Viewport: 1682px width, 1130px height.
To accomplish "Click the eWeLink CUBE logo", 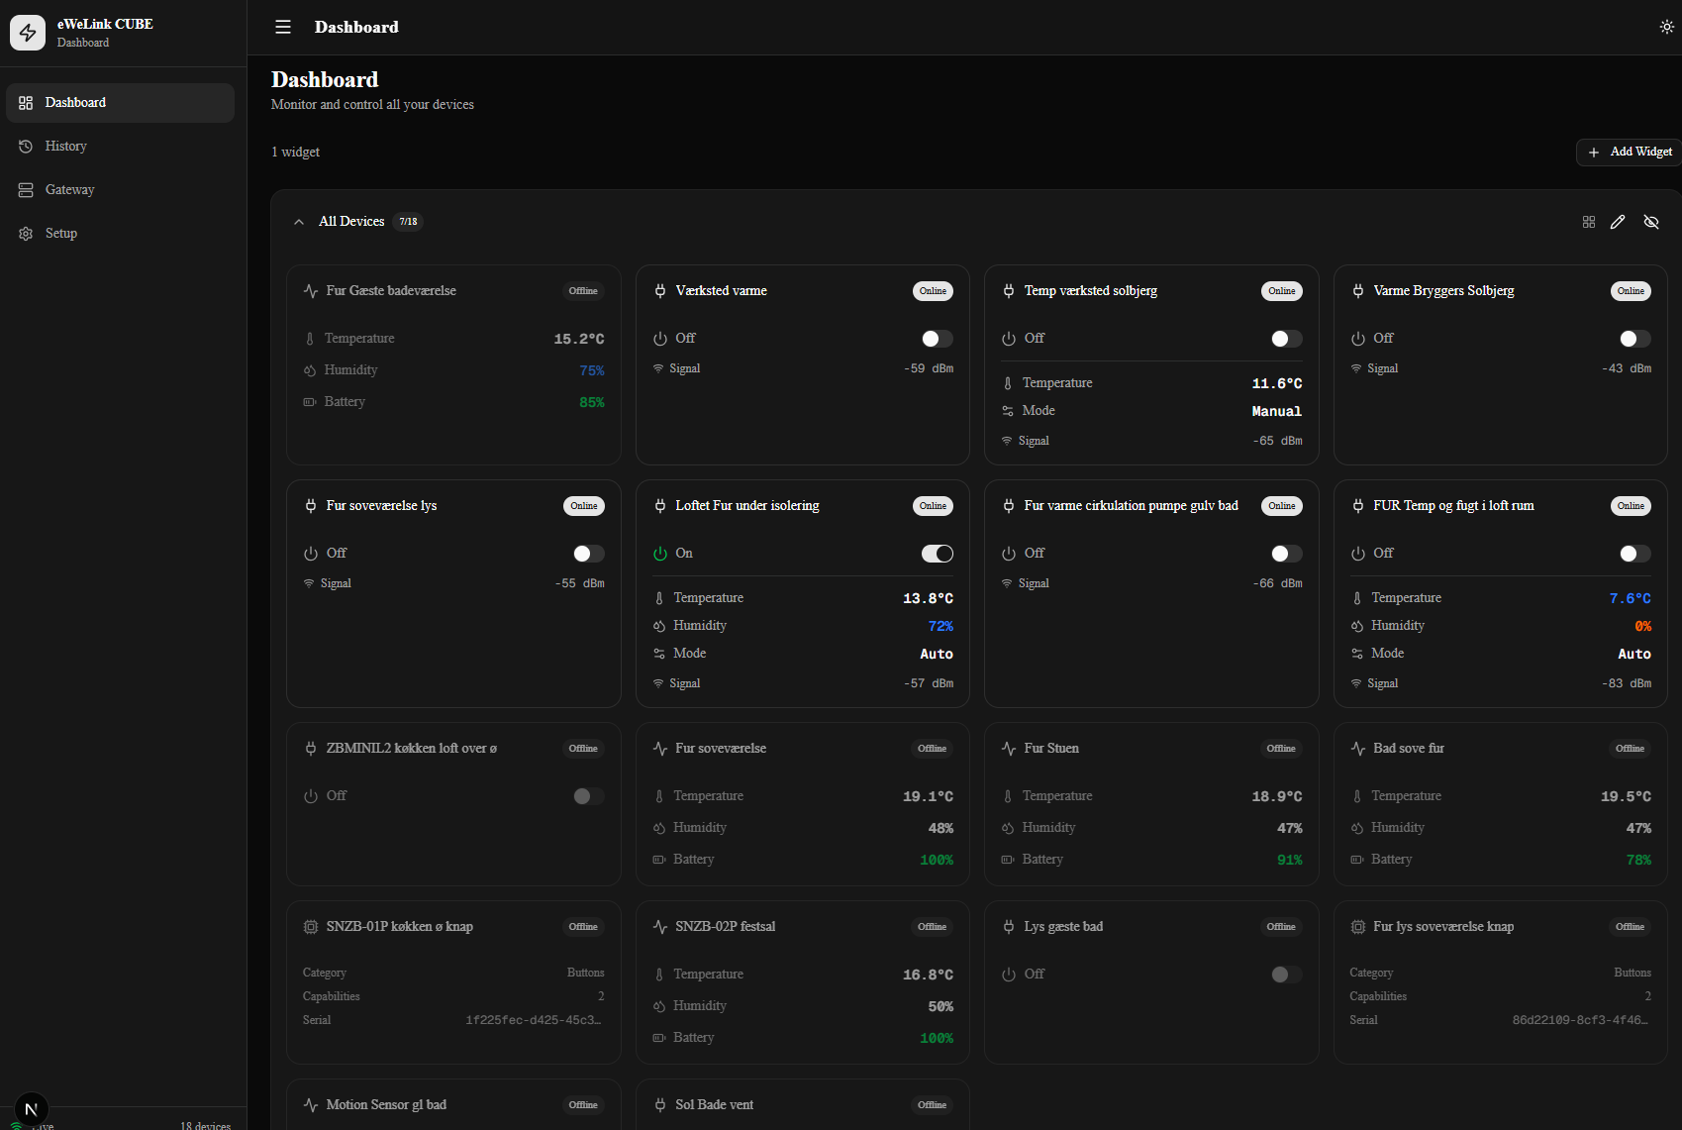I will [x=28, y=32].
